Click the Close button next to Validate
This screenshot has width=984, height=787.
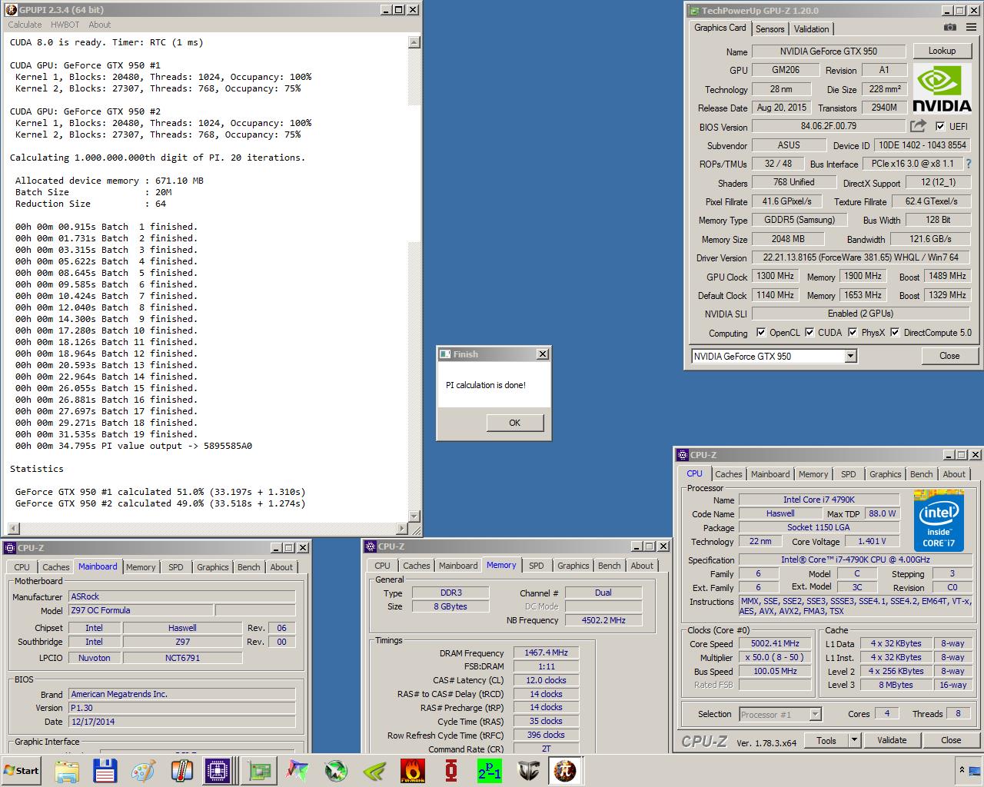point(951,740)
